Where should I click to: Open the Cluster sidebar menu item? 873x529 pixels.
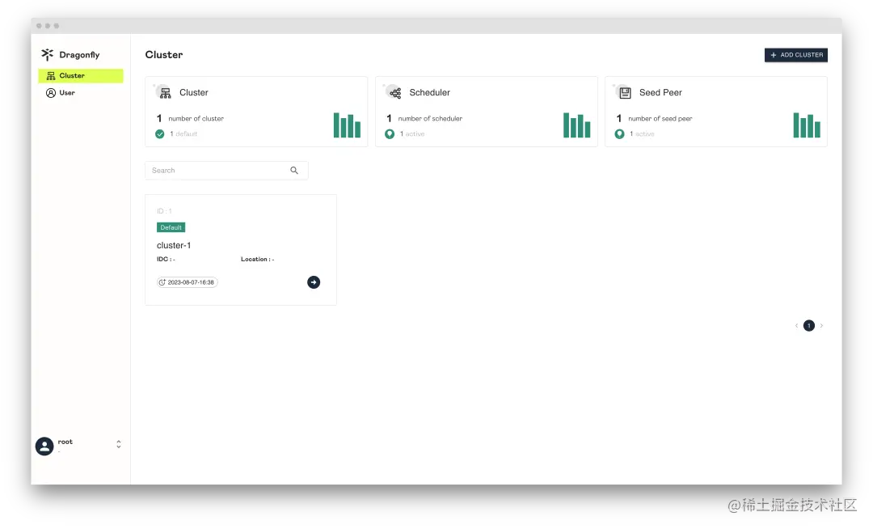pyautogui.click(x=81, y=76)
